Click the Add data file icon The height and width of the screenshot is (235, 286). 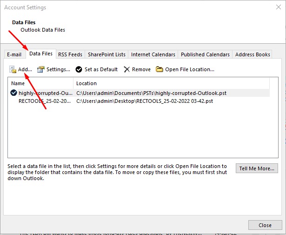point(13,69)
